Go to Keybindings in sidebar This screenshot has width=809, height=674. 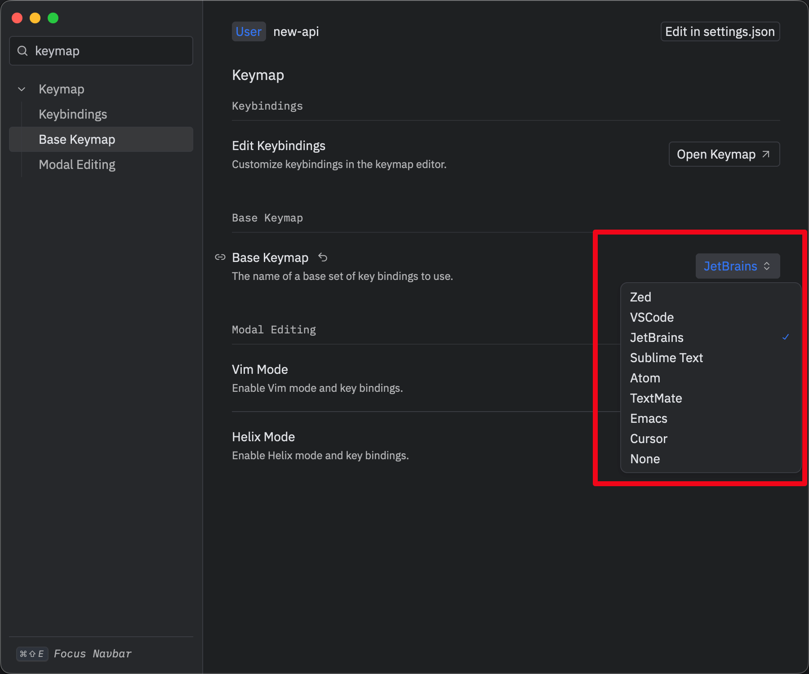(101, 114)
